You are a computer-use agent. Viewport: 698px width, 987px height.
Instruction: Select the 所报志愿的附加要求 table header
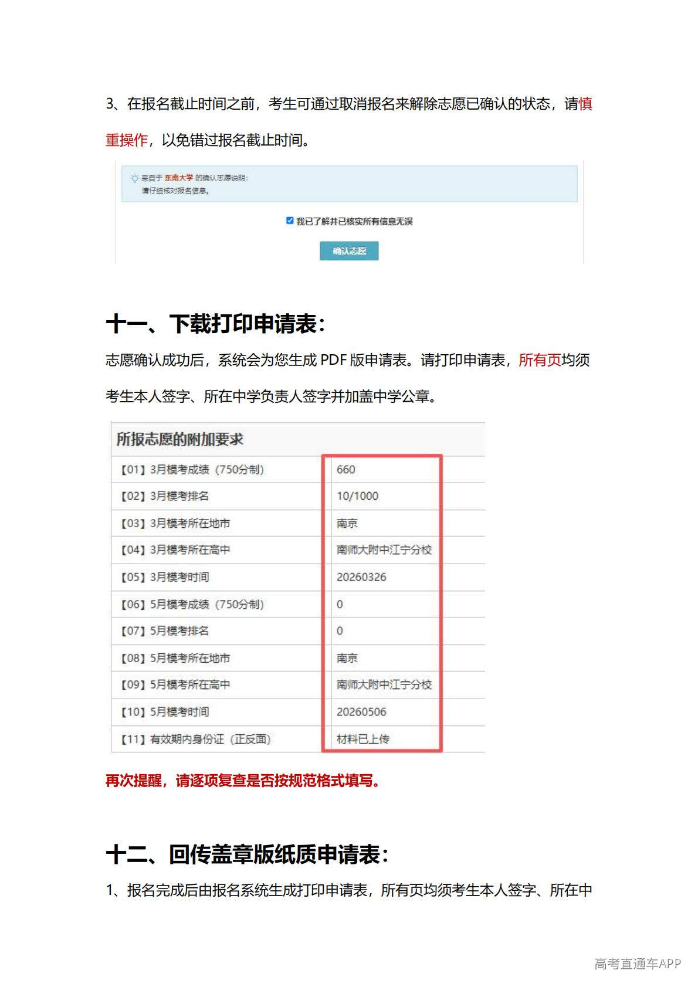[x=179, y=439]
